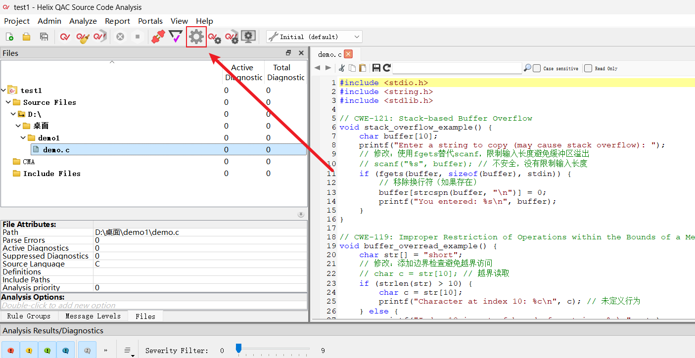Screen dimensions: 695x358
Task: Collapse the demo1 folder tree node
Action: coord(23,138)
